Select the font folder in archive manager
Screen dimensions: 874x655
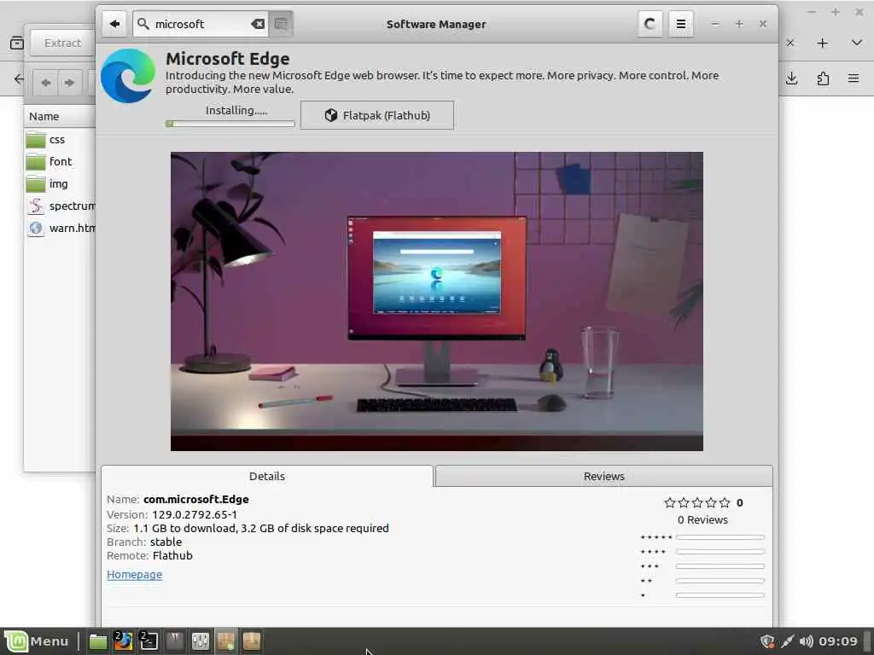[x=60, y=162]
